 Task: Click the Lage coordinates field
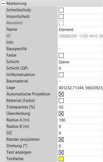tap(80, 88)
